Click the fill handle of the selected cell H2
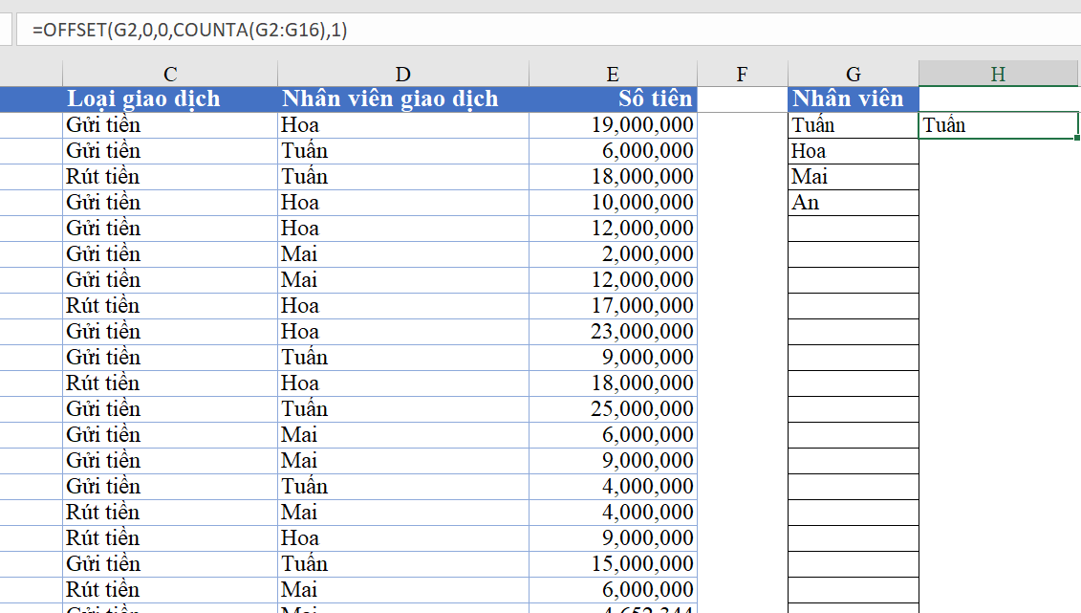The height and width of the screenshot is (613, 1081). (x=1077, y=138)
